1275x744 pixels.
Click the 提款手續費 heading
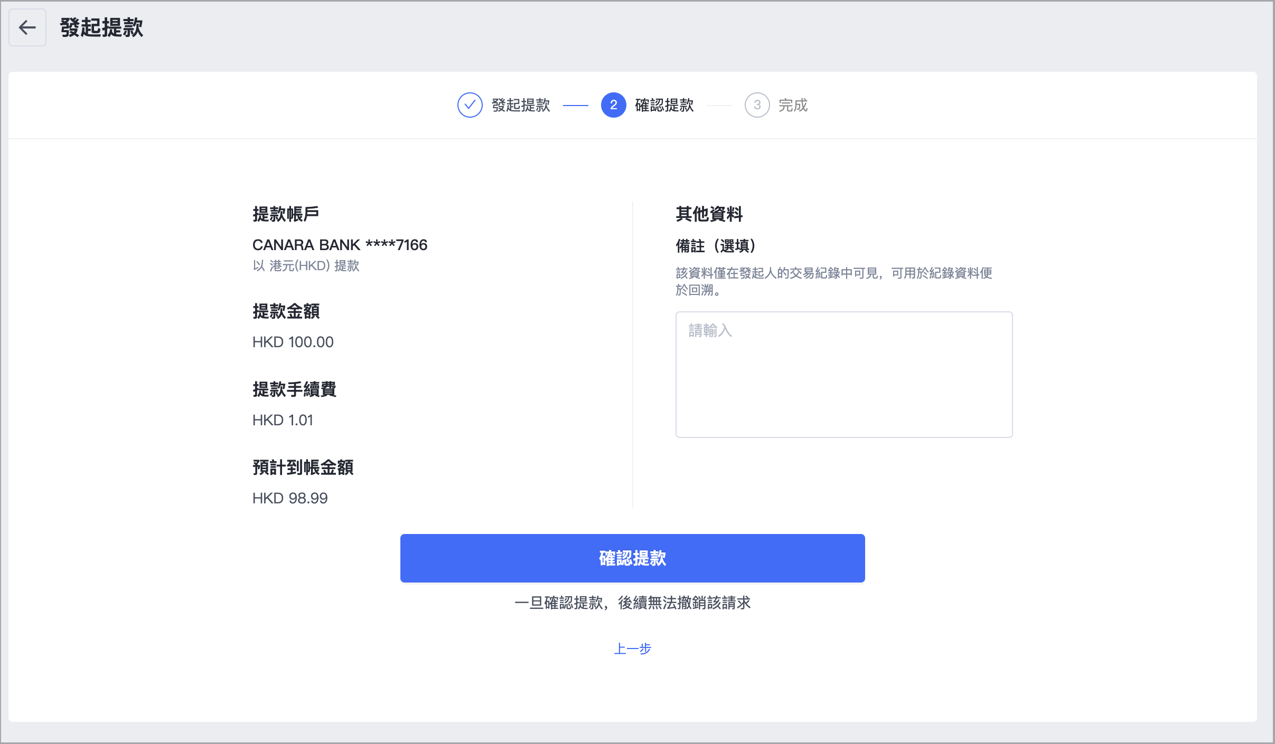(294, 389)
